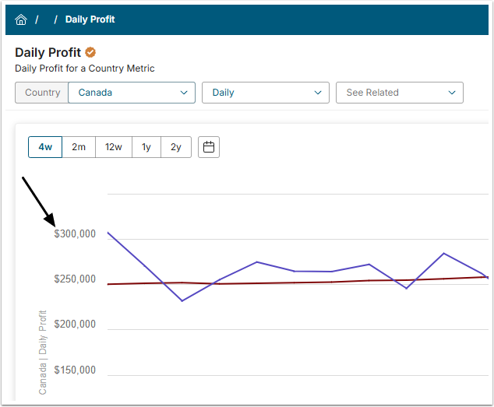Click the $150,000 axis label
The height and width of the screenshot is (407, 494).
[x=75, y=370]
